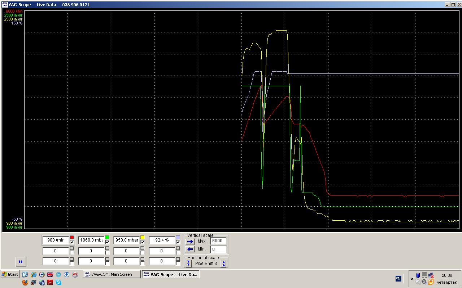Open the Windows Start menu

pyautogui.click(x=10, y=274)
